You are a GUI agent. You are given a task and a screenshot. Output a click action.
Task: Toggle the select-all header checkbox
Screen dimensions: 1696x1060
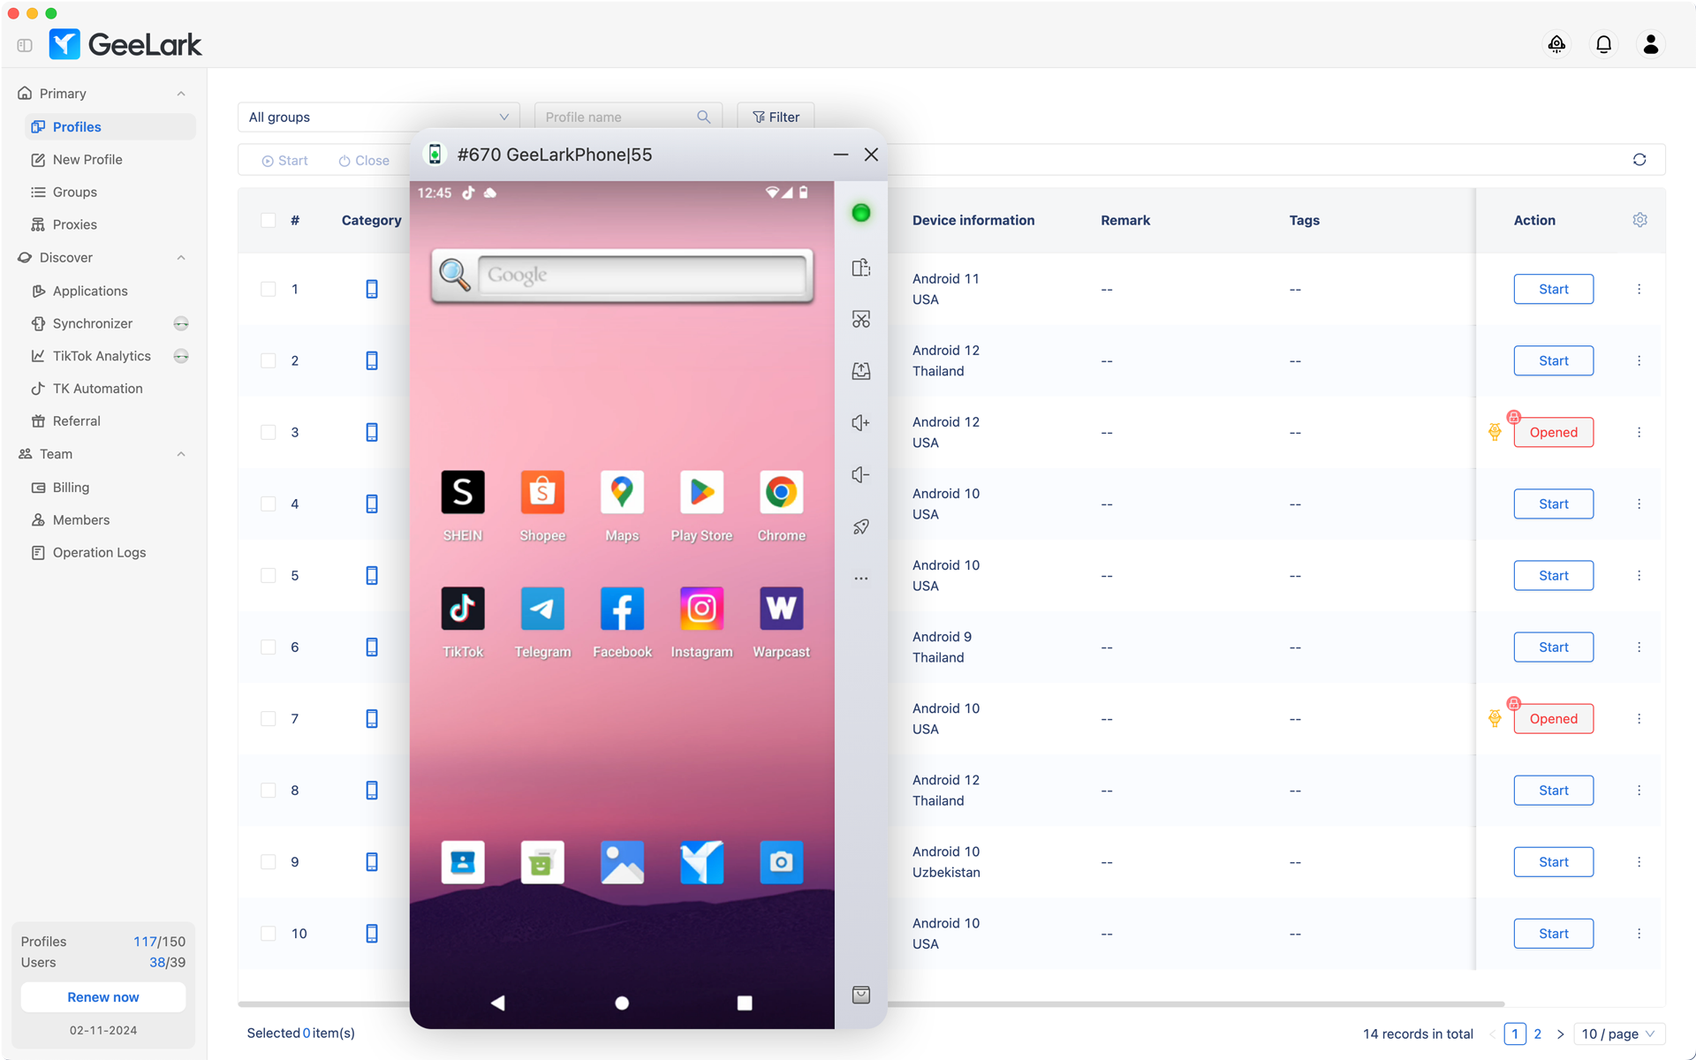point(269,220)
